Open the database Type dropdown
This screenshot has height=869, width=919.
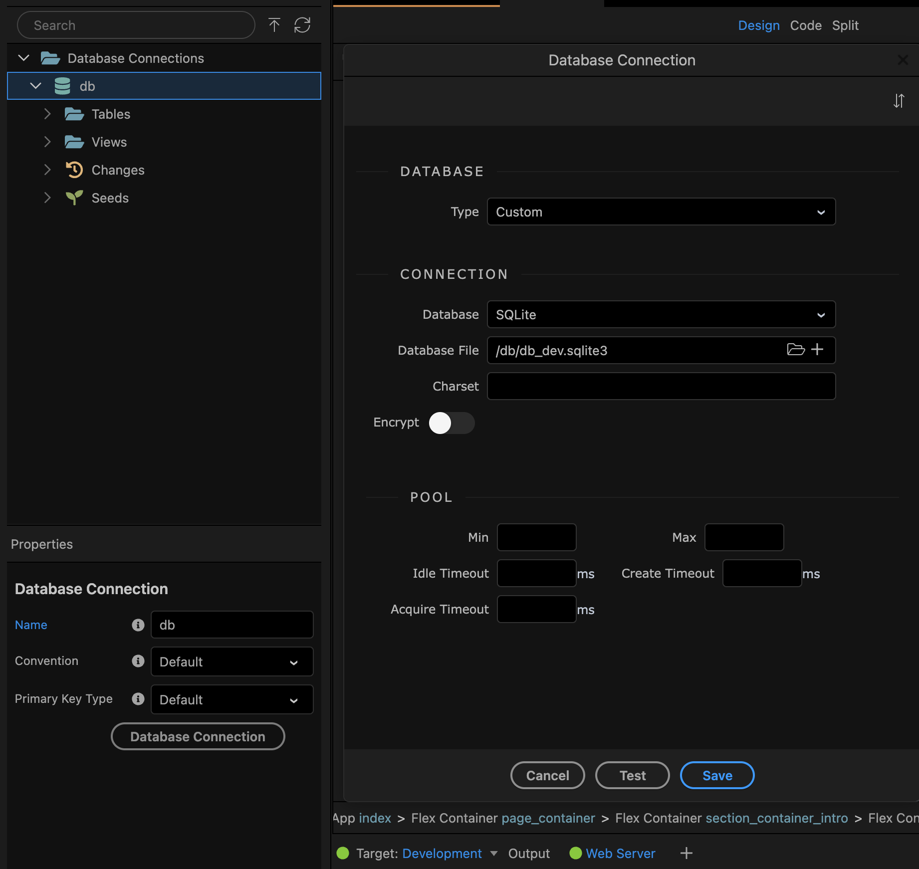[661, 212]
